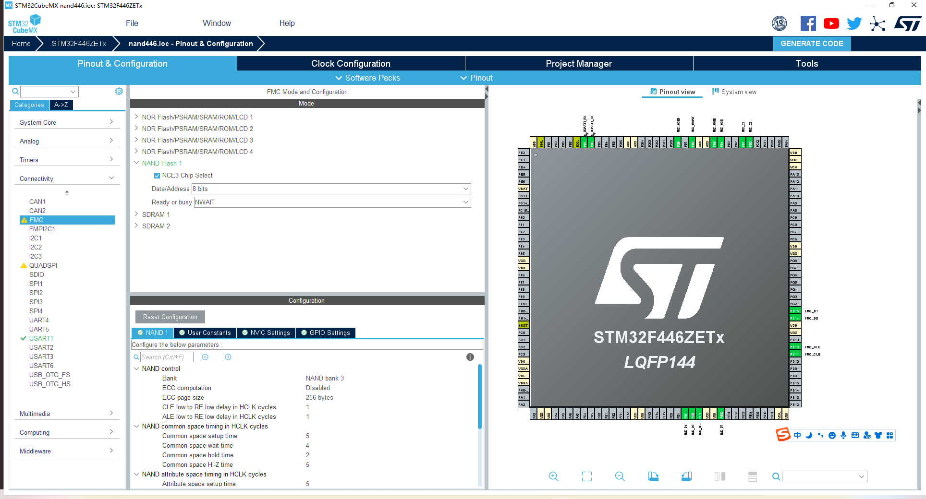The height and width of the screenshot is (499, 926).
Task: Zoom in on the chip pinout
Action: pyautogui.click(x=553, y=476)
